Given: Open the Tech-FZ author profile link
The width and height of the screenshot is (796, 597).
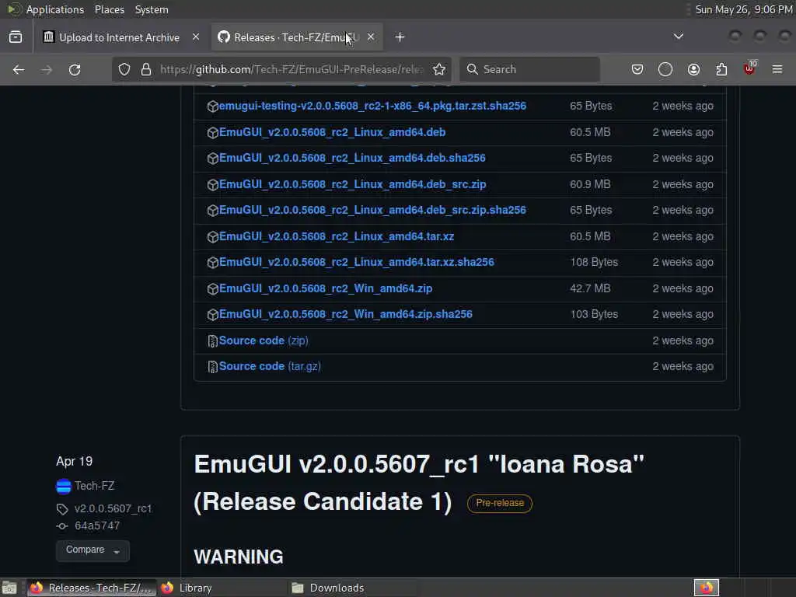Looking at the screenshot, I should tap(94, 487).
